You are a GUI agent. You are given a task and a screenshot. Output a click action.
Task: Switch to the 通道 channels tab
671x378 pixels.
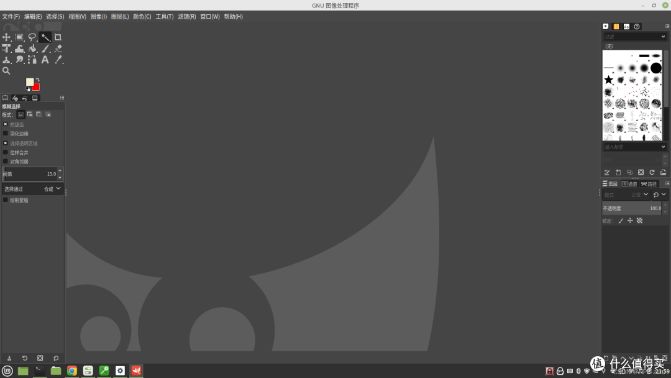click(x=629, y=183)
